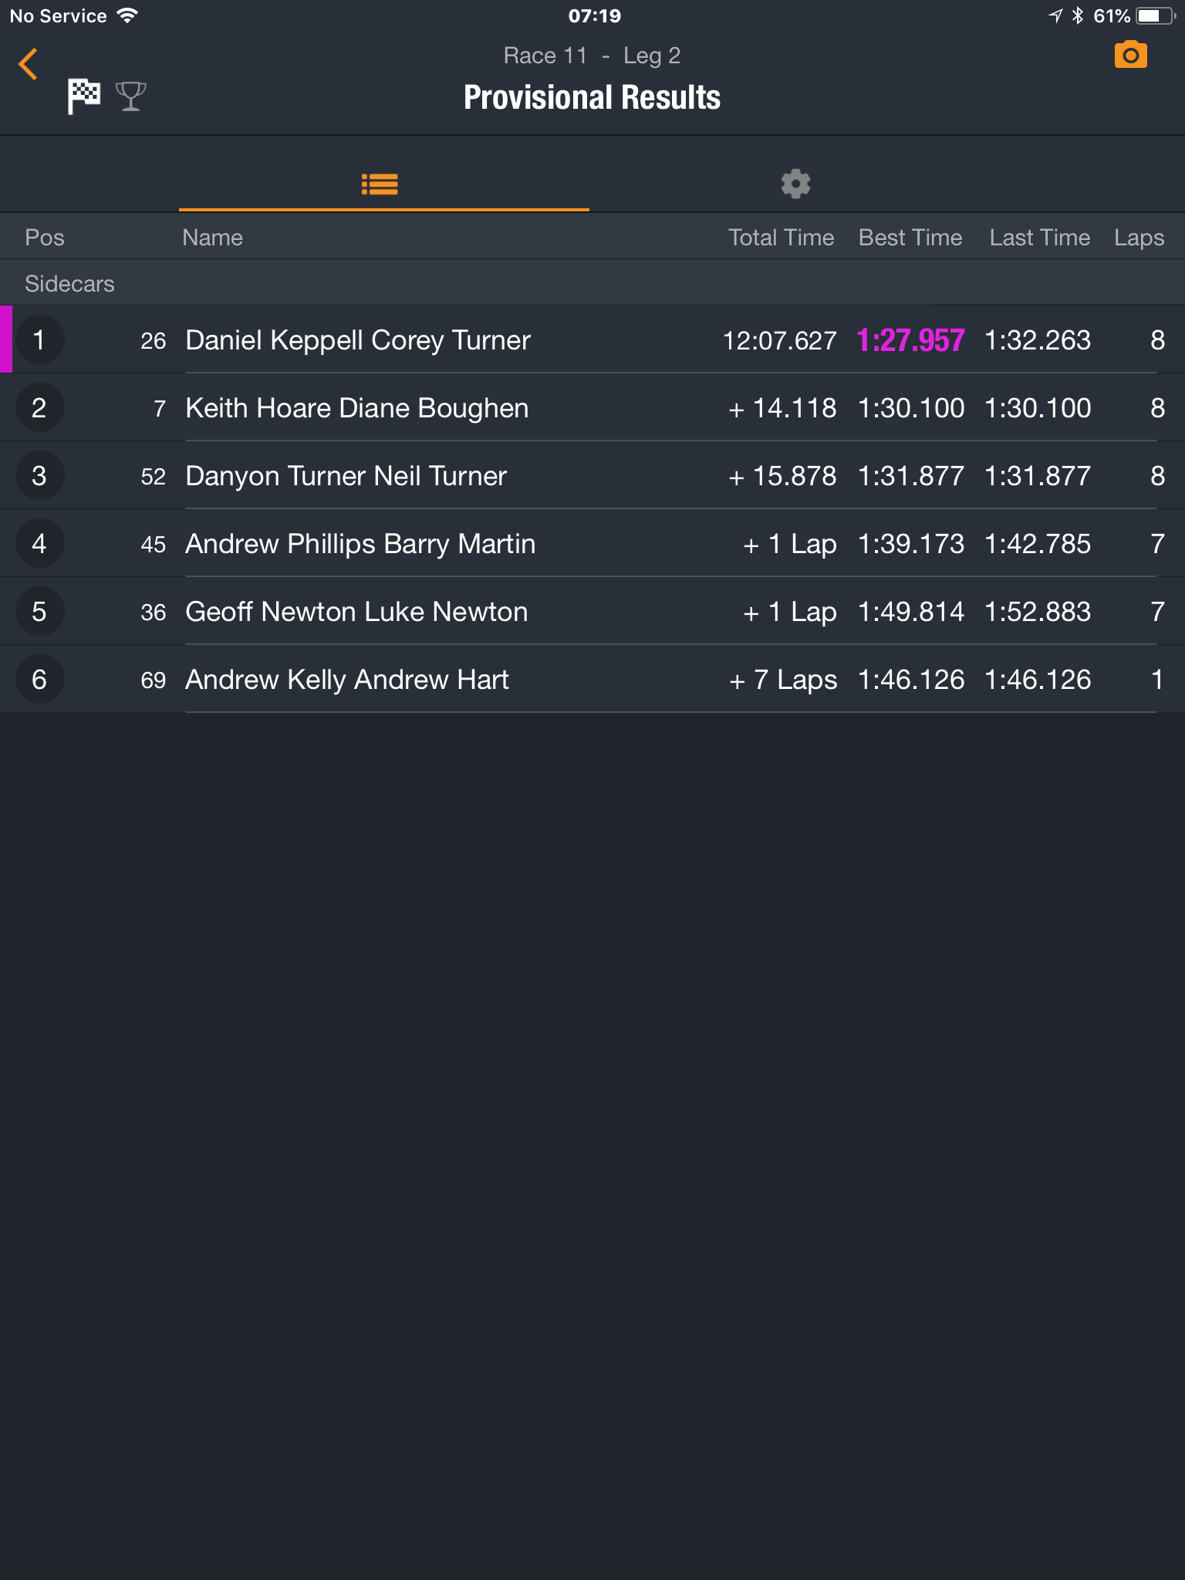This screenshot has width=1185, height=1580.
Task: Click the Total Time column header
Action: pyautogui.click(x=781, y=237)
